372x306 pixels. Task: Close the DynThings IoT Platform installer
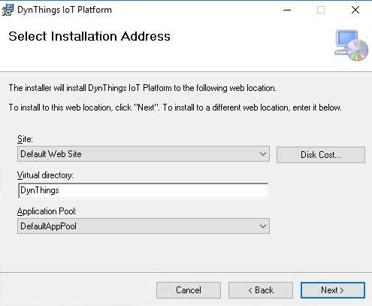tap(355, 10)
